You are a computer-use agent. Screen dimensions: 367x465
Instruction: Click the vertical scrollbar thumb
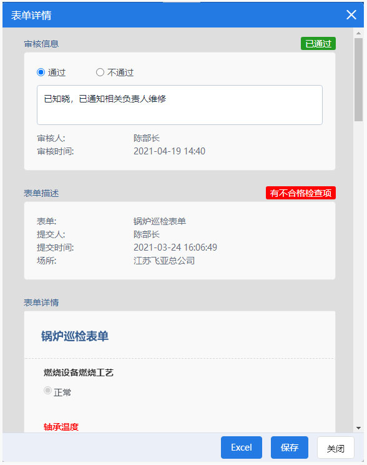point(359,79)
